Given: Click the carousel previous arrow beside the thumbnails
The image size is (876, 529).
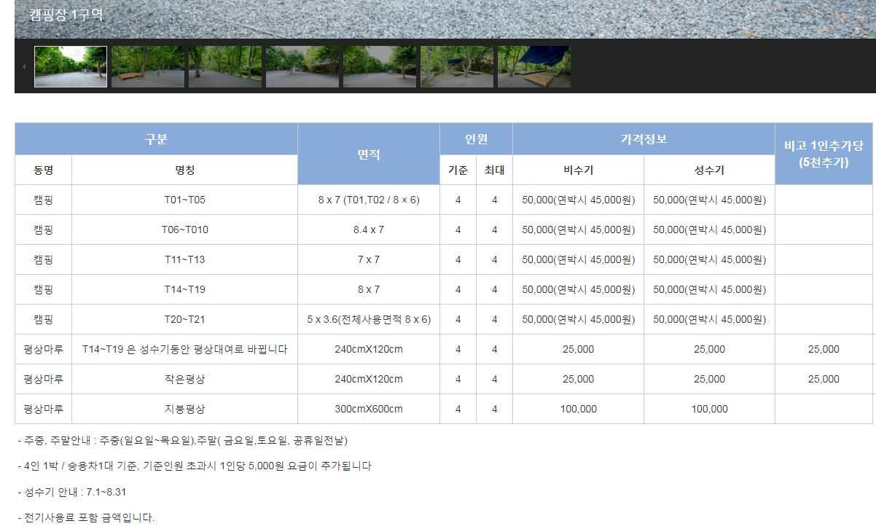Looking at the screenshot, I should pyautogui.click(x=24, y=67).
